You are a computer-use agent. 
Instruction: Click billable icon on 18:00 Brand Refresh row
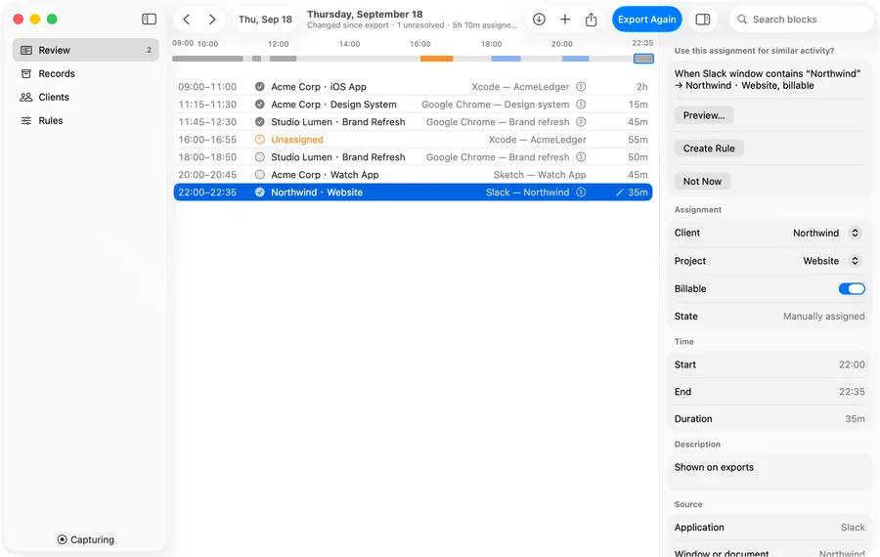pos(581,157)
